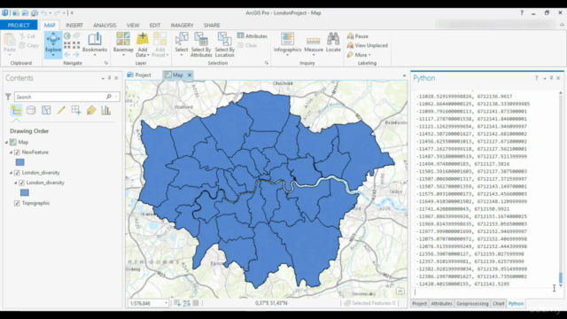Click the Pause labeling button
567x319 pixels.
358,36
